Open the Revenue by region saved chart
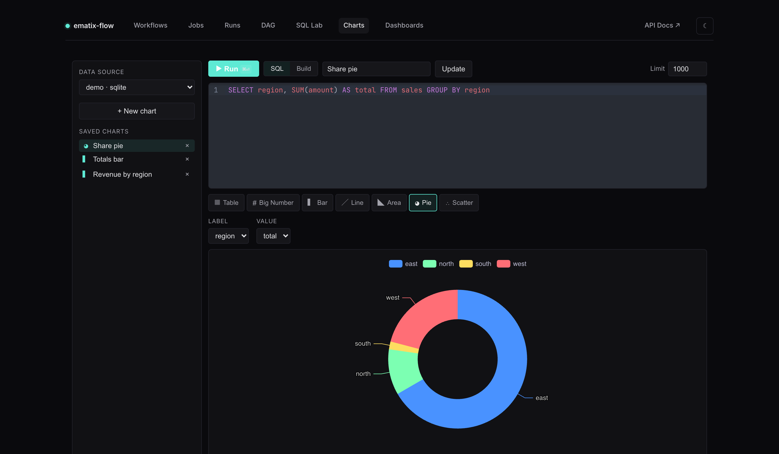The width and height of the screenshot is (779, 454). coord(137,174)
